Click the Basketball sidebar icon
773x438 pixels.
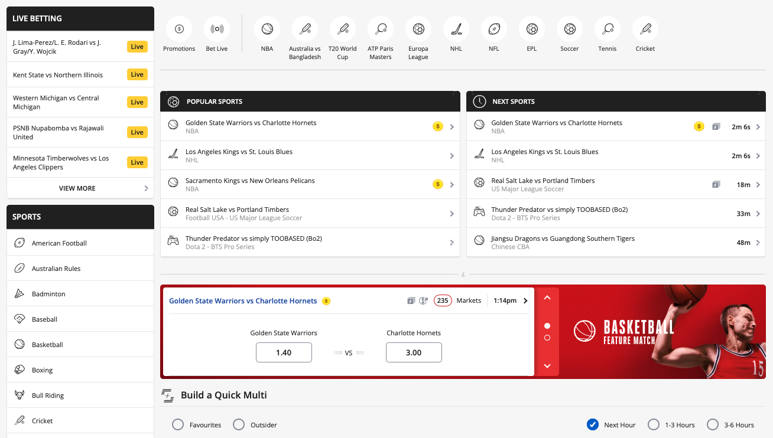[x=20, y=344]
